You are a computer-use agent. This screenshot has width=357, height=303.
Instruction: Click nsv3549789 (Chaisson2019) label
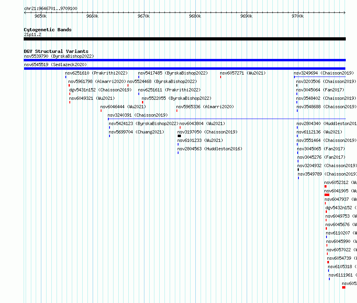(x=327, y=174)
